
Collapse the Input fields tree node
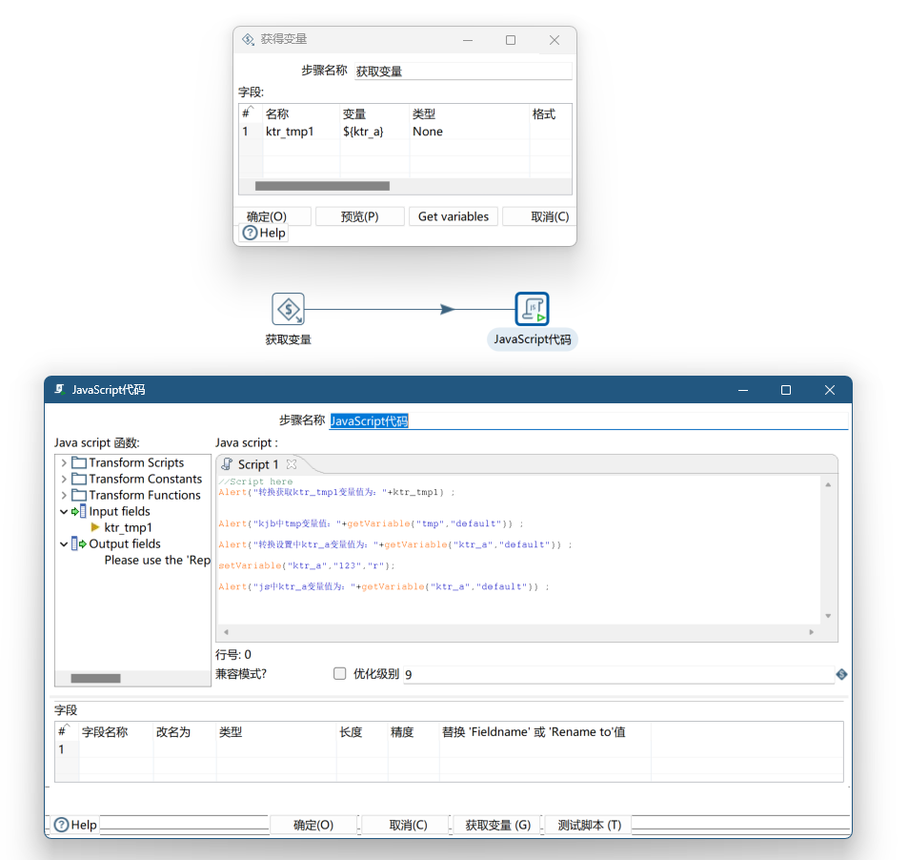(64, 512)
